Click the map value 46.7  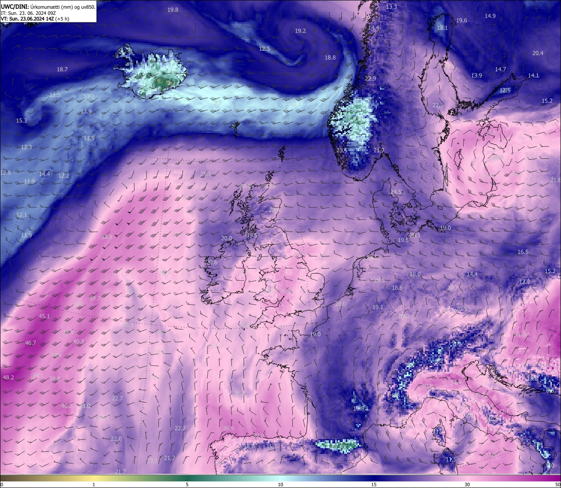(31, 343)
